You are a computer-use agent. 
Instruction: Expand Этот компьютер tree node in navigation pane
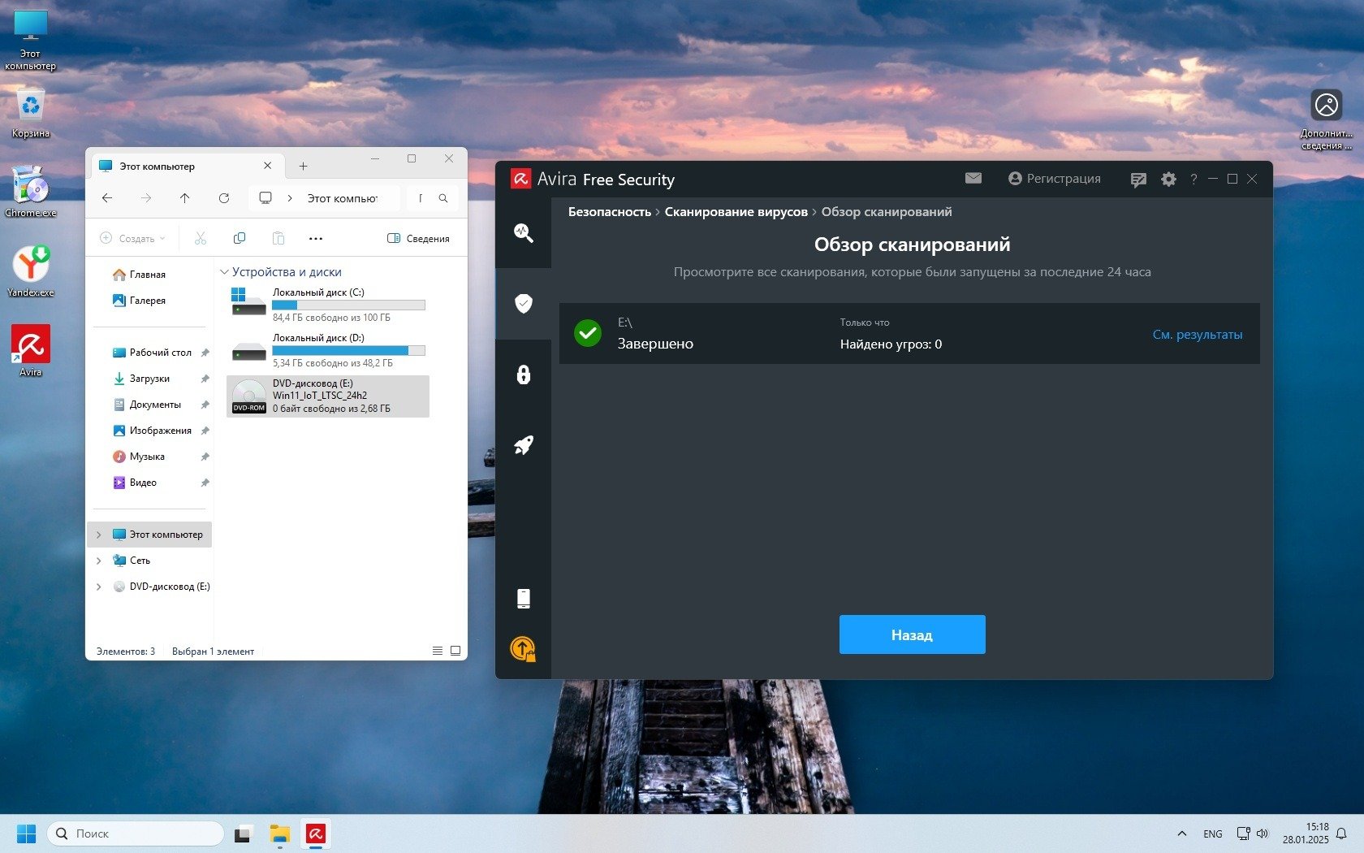(x=99, y=535)
